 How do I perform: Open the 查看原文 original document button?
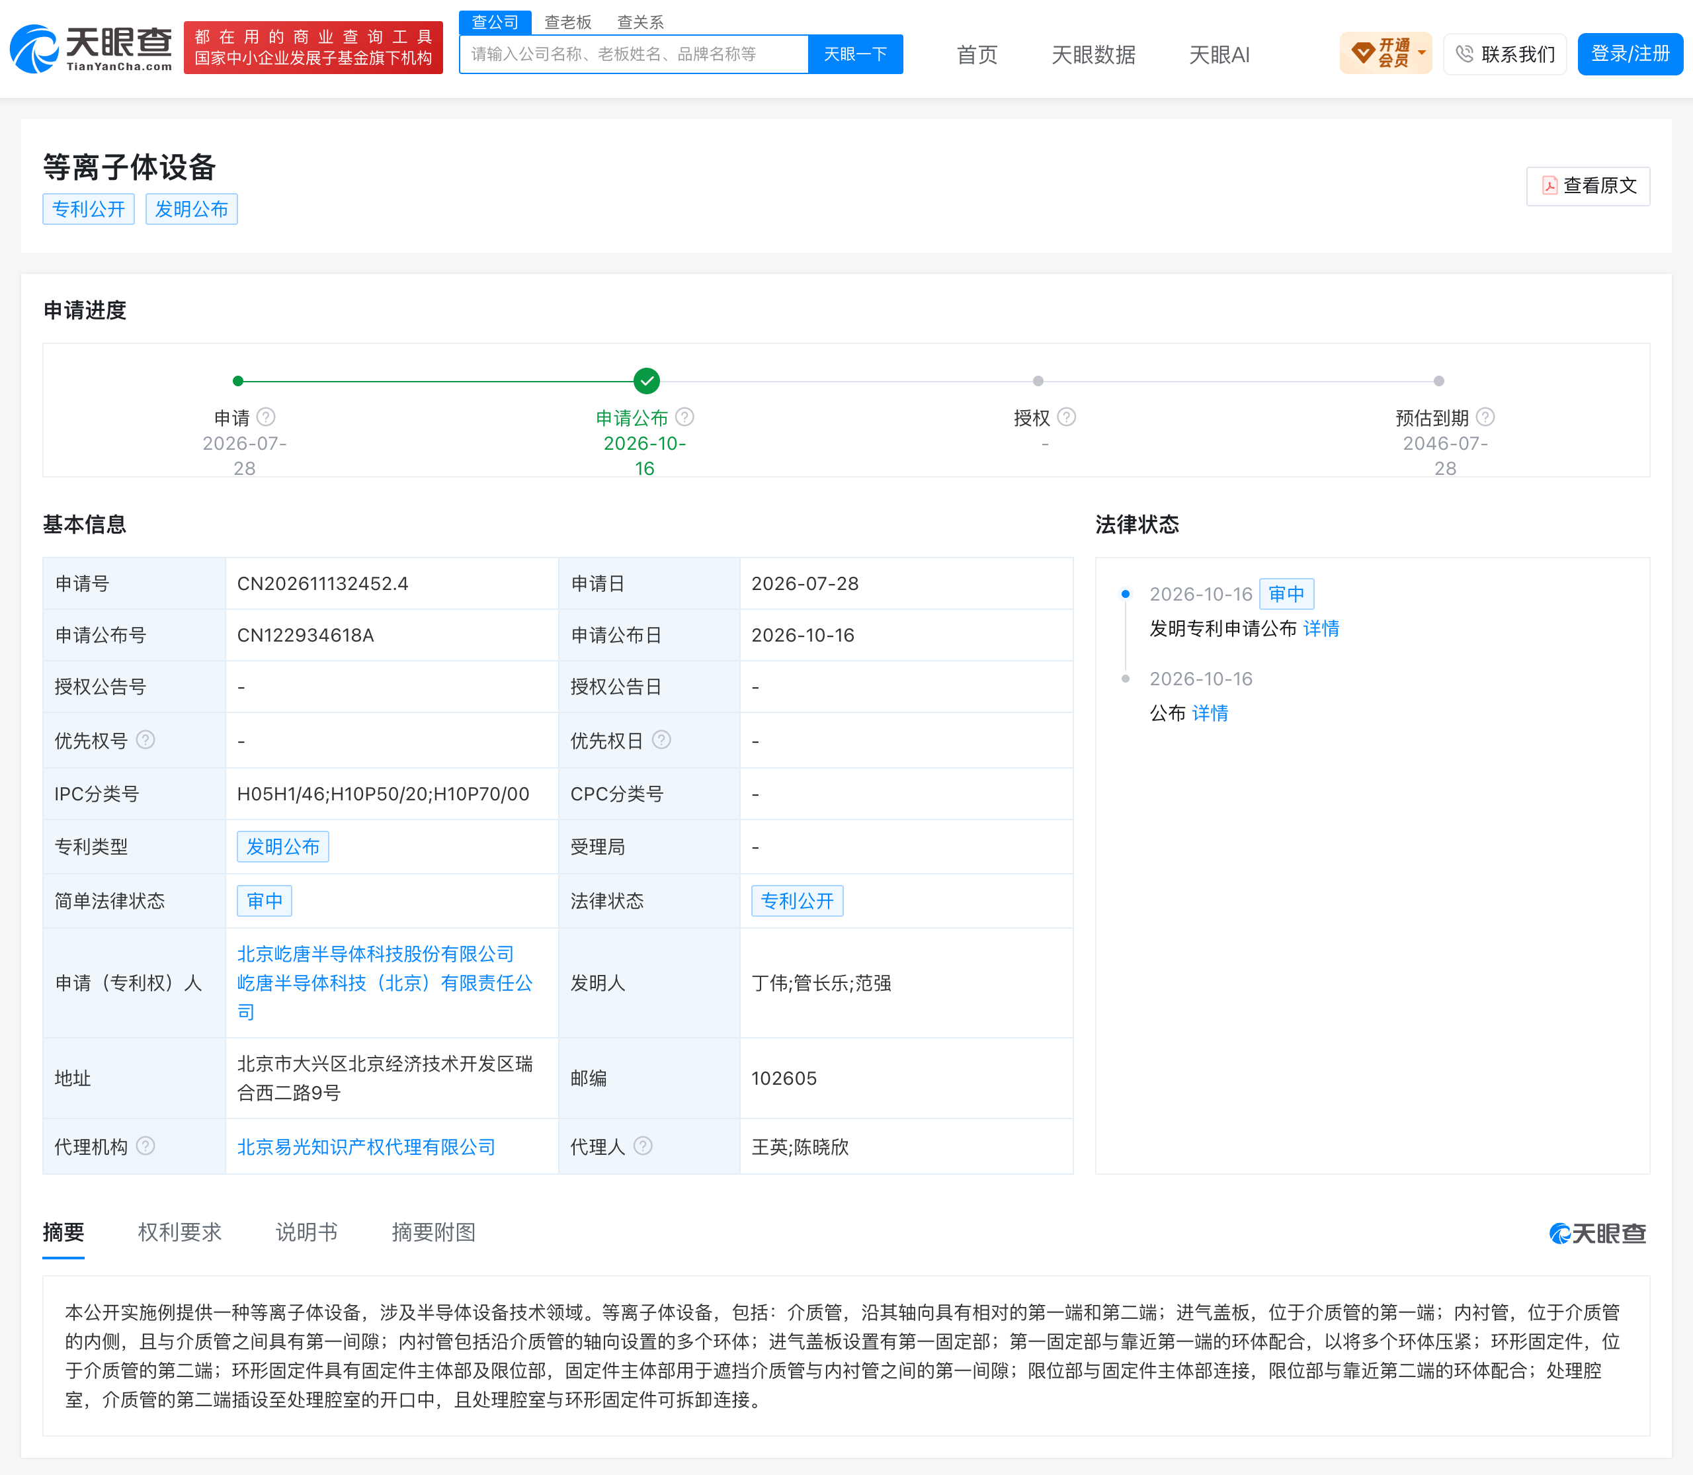tap(1589, 186)
